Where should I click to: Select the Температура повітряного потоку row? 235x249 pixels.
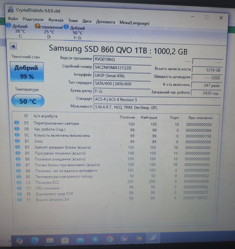113,176
